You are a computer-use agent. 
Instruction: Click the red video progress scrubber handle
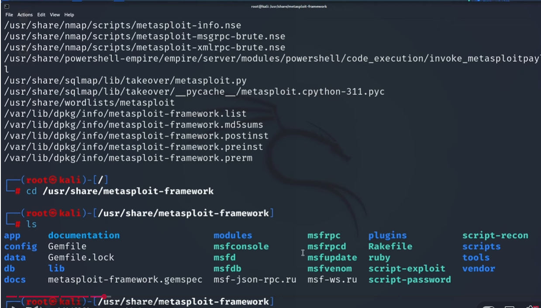(x=104, y=297)
